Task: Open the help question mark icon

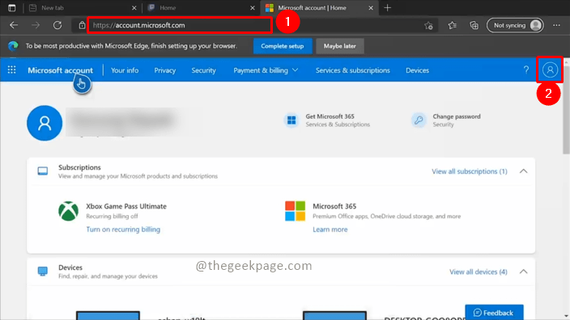Action: click(526, 69)
